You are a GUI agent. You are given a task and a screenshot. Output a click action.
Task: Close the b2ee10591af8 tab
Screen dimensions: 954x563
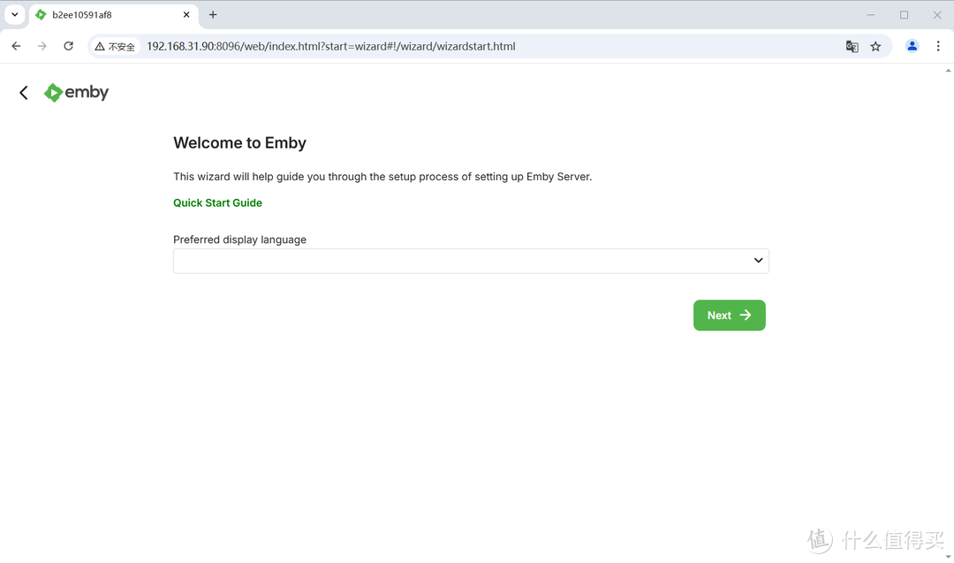tap(186, 15)
